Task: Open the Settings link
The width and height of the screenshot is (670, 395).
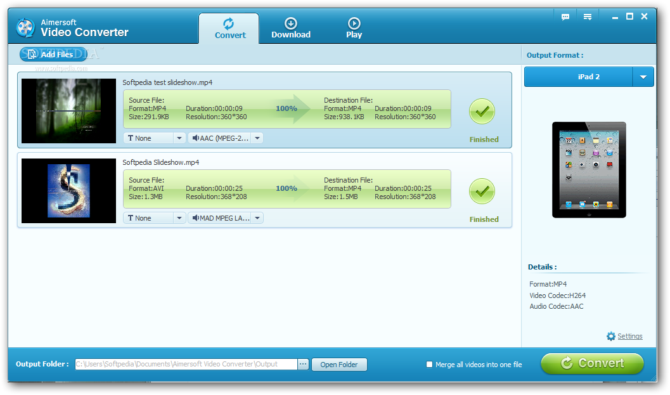Action: tap(630, 337)
